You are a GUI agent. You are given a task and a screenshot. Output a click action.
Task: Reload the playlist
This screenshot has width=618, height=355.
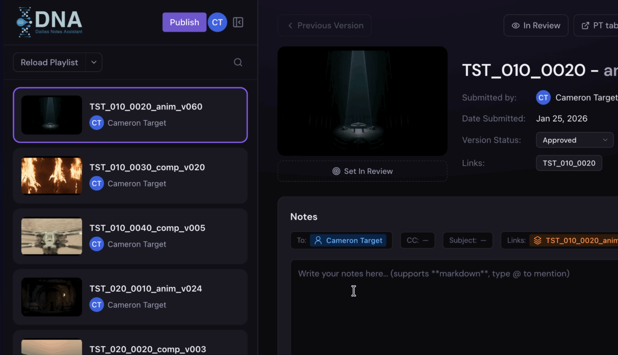coord(49,62)
